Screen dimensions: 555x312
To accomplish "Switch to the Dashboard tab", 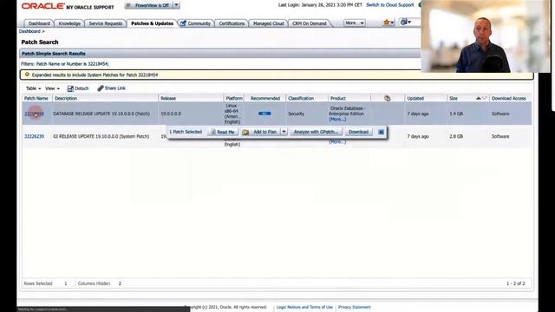I will coord(39,23).
